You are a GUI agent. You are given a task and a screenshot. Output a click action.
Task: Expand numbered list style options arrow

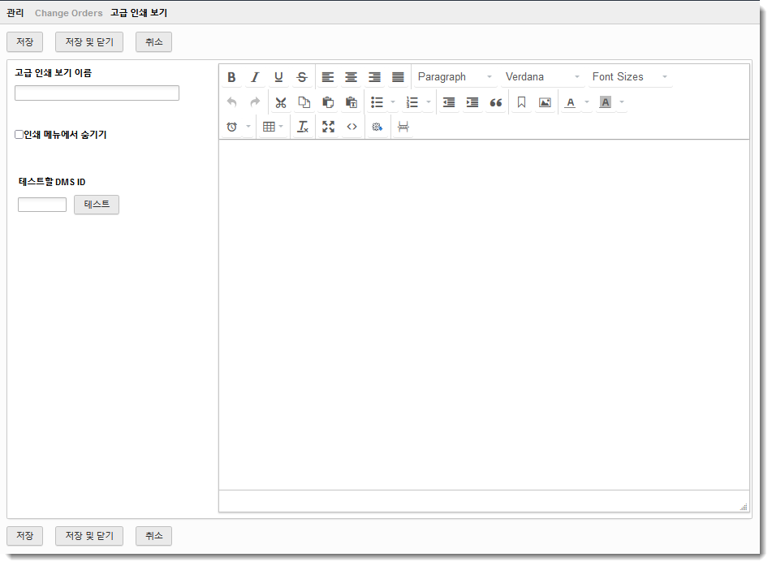pos(429,102)
